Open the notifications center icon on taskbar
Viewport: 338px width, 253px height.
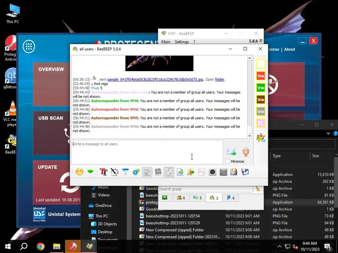point(328,246)
